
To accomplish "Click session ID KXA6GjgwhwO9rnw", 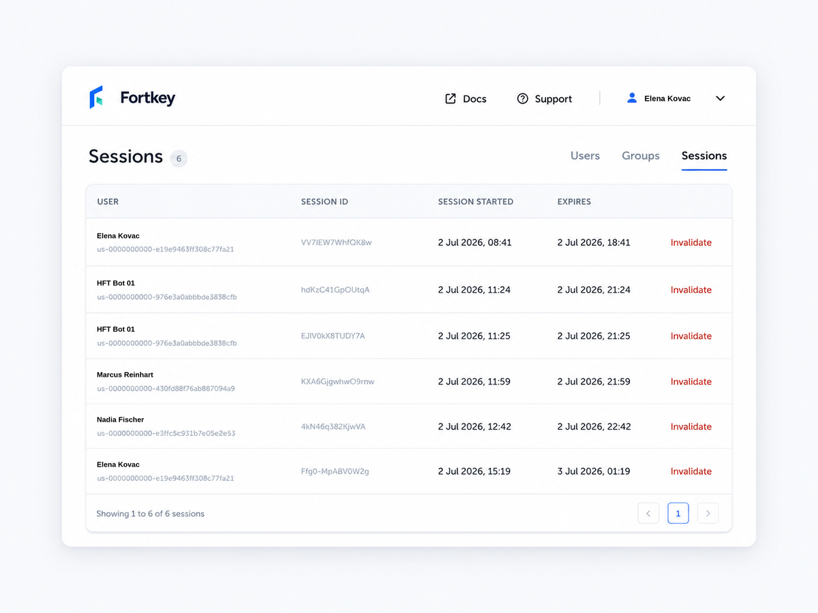I will tap(337, 381).
